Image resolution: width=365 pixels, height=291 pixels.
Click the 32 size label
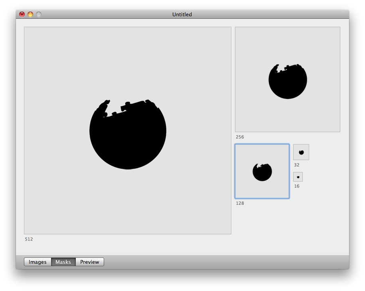296,164
